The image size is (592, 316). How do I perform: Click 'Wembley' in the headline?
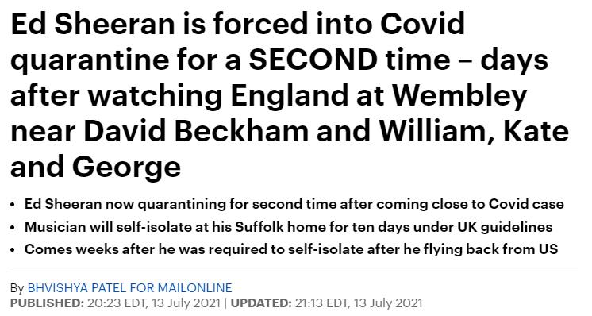coord(459,96)
